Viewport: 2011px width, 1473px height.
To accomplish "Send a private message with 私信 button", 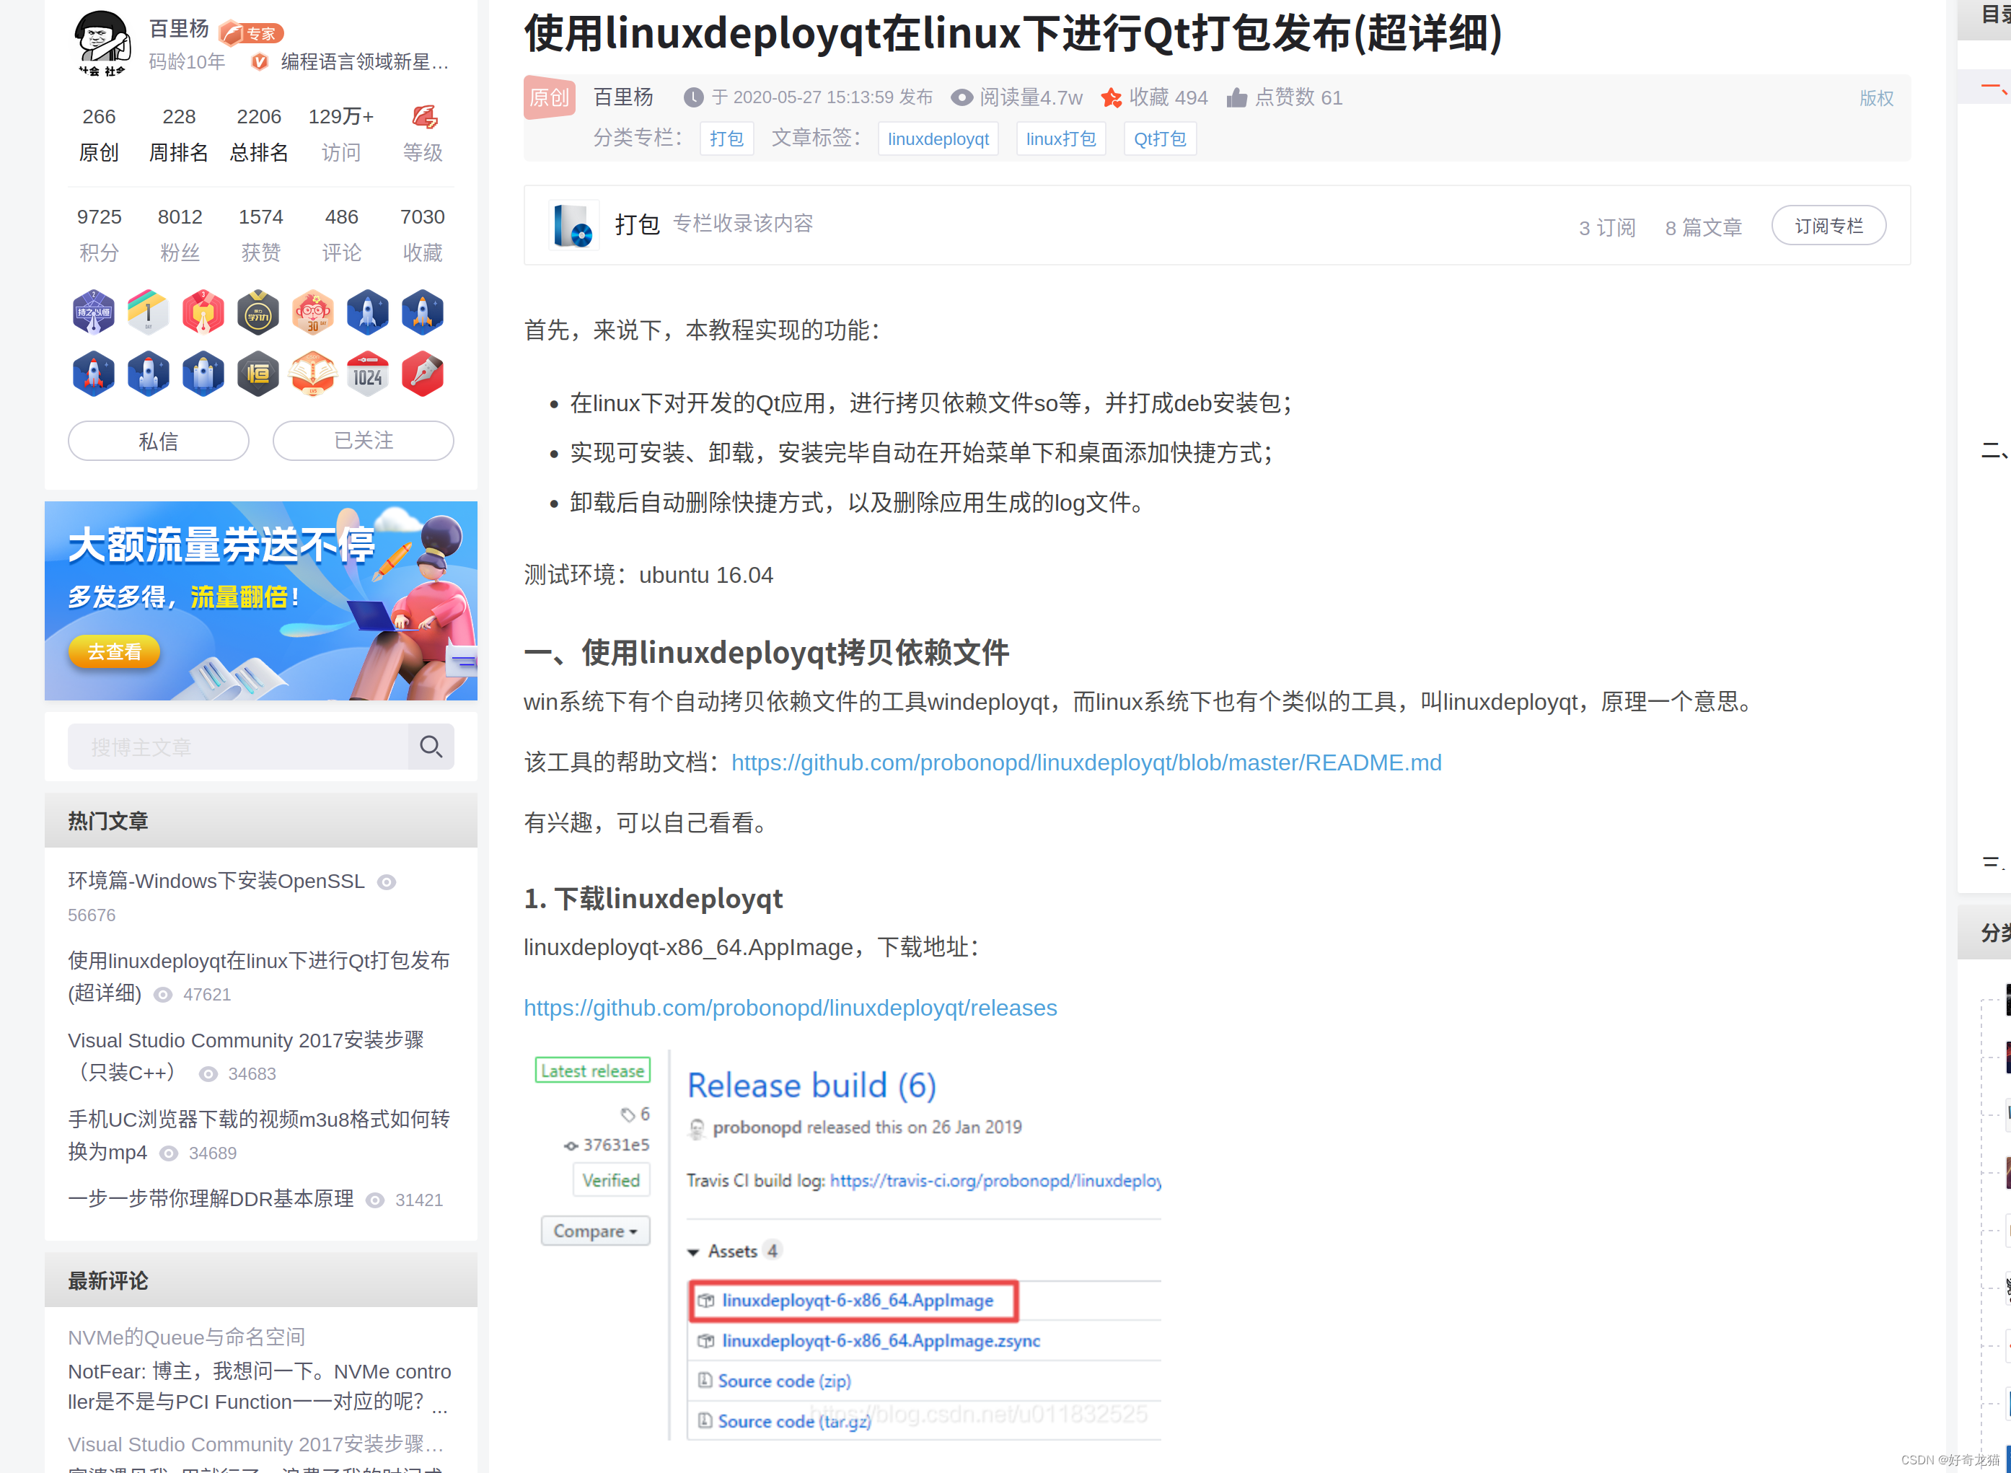I will (159, 441).
